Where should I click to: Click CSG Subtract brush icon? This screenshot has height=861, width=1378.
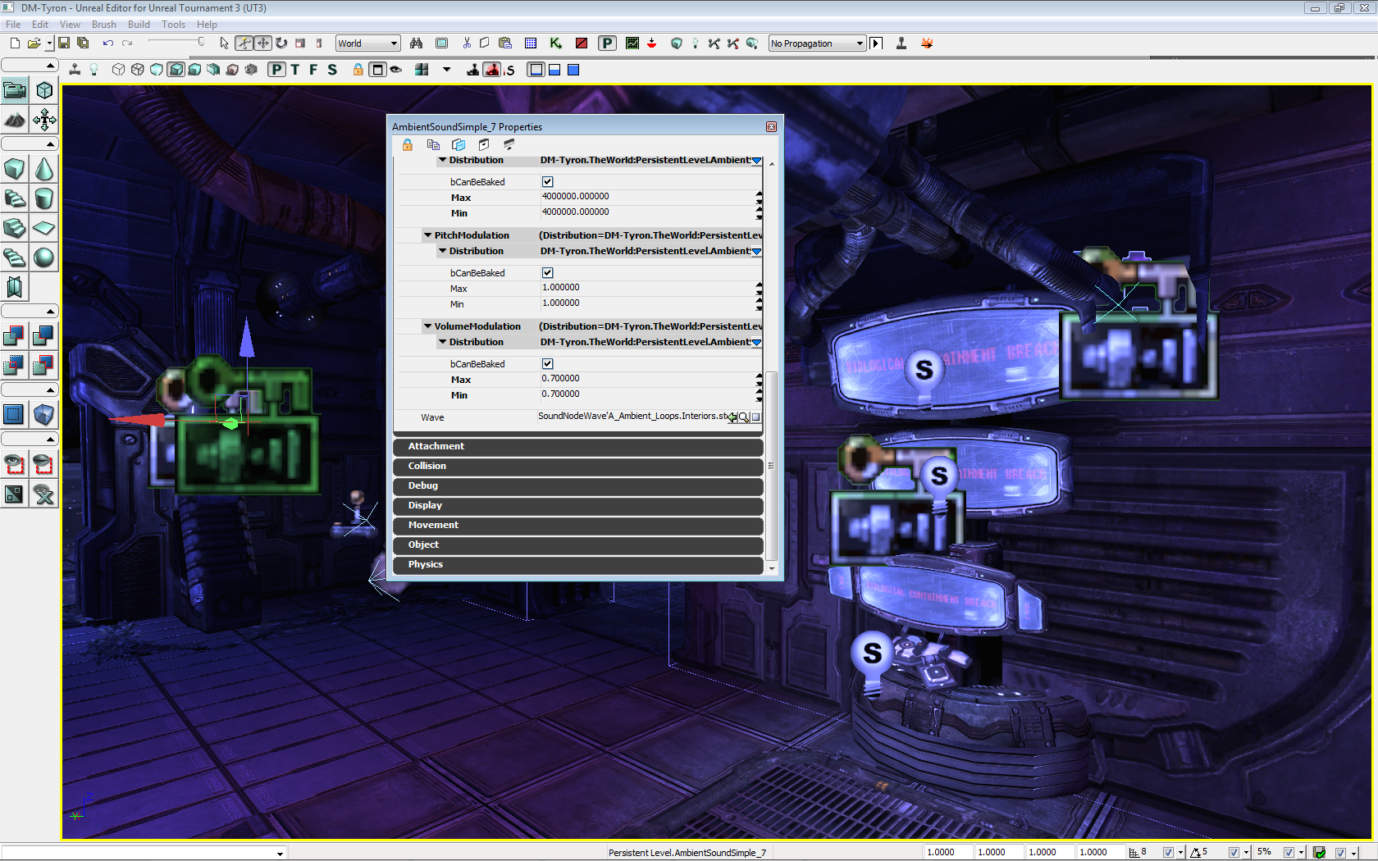click(x=44, y=336)
